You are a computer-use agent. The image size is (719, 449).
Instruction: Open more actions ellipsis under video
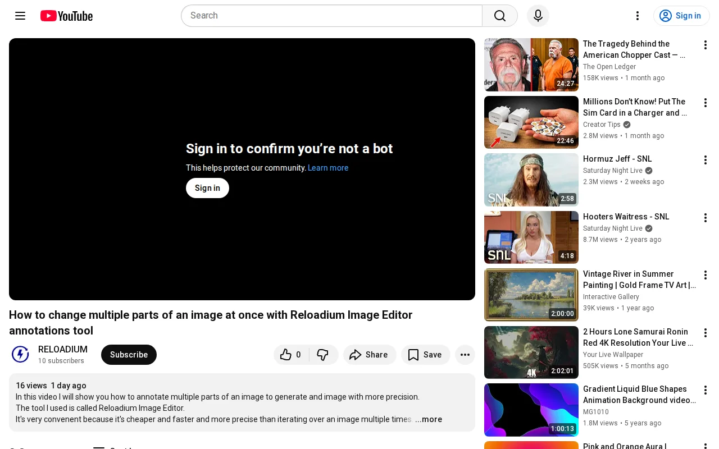coord(465,355)
